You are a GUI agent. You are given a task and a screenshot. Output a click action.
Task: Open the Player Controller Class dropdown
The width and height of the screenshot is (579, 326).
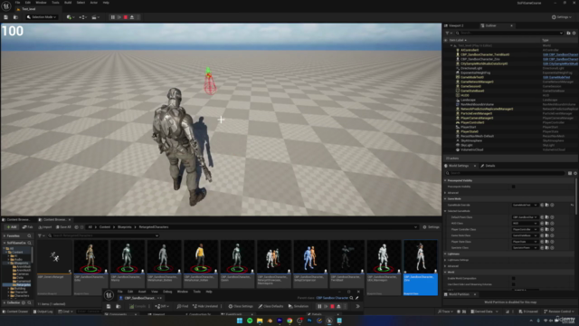pos(525,229)
